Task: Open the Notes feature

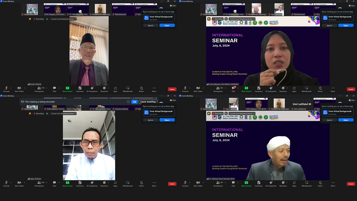Action: (141, 88)
